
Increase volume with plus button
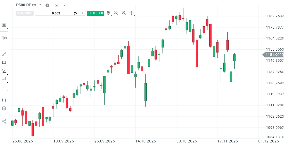[x=83, y=13]
